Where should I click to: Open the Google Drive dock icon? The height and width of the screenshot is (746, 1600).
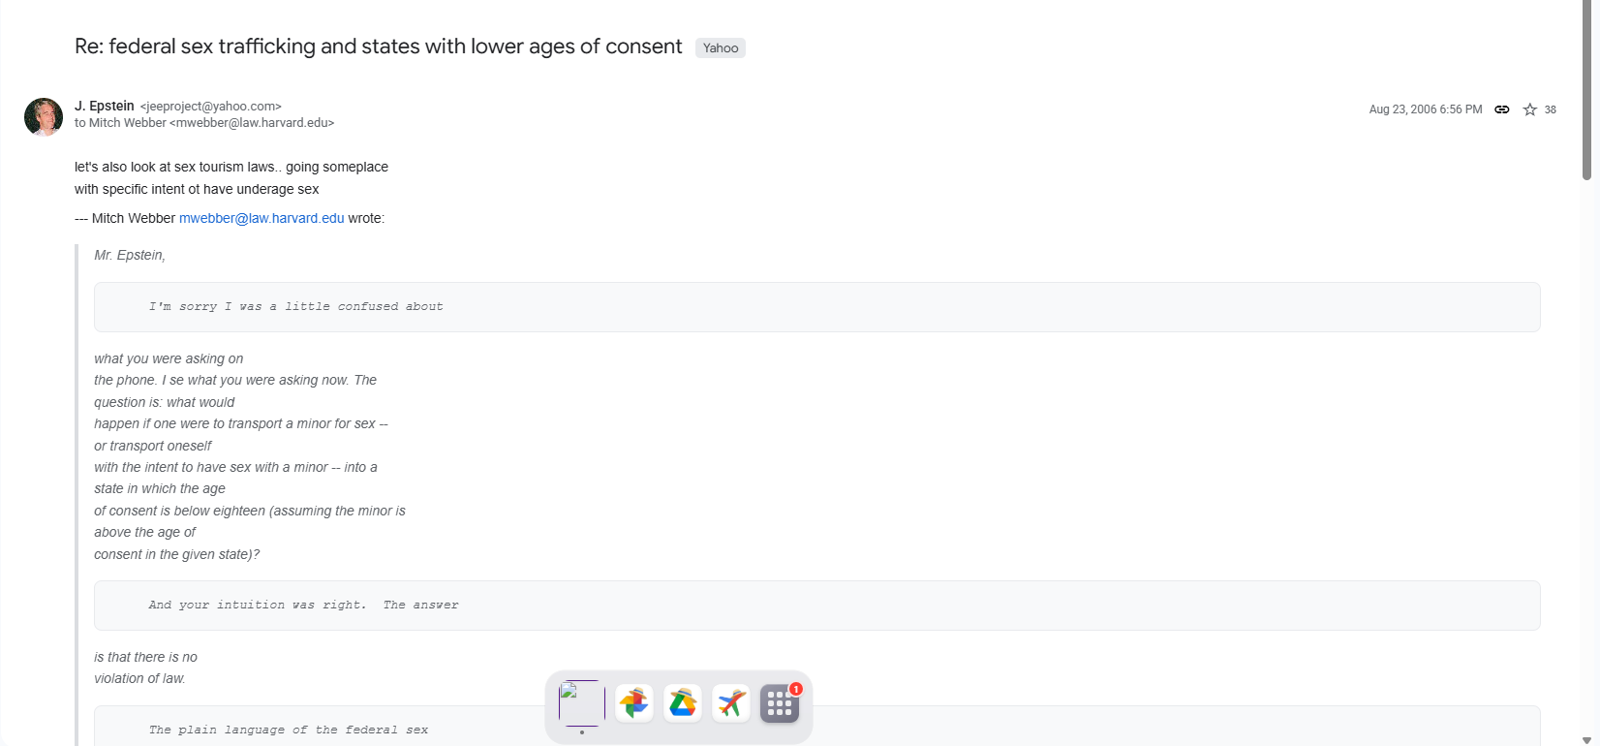click(683, 703)
